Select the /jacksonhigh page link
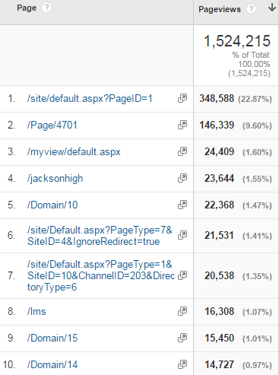Viewport: 279px width, 375px height. point(55,178)
